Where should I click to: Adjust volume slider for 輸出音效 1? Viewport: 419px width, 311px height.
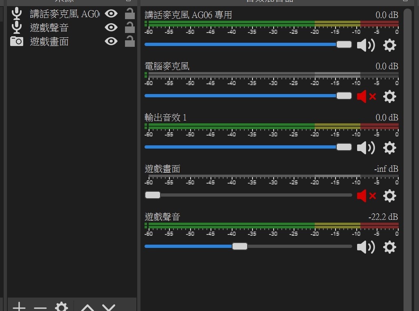pos(248,147)
